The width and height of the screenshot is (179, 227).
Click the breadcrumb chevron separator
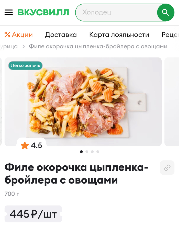(x=24, y=47)
